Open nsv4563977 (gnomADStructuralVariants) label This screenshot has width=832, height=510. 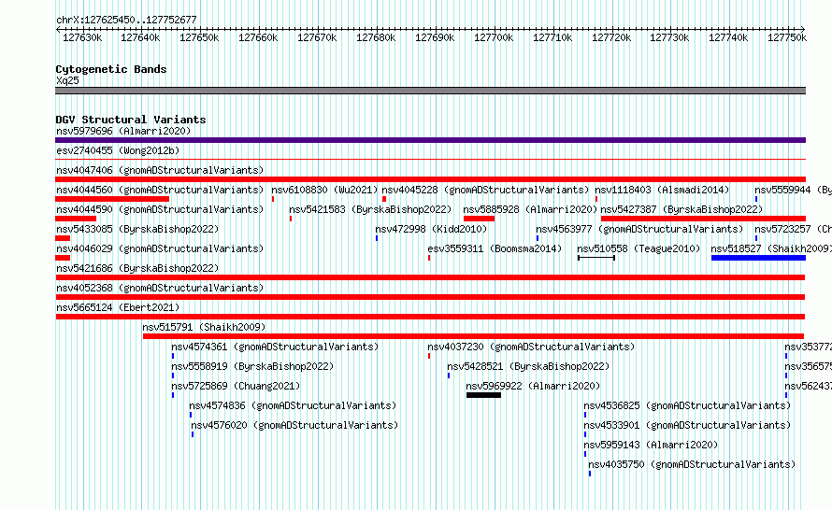639,229
